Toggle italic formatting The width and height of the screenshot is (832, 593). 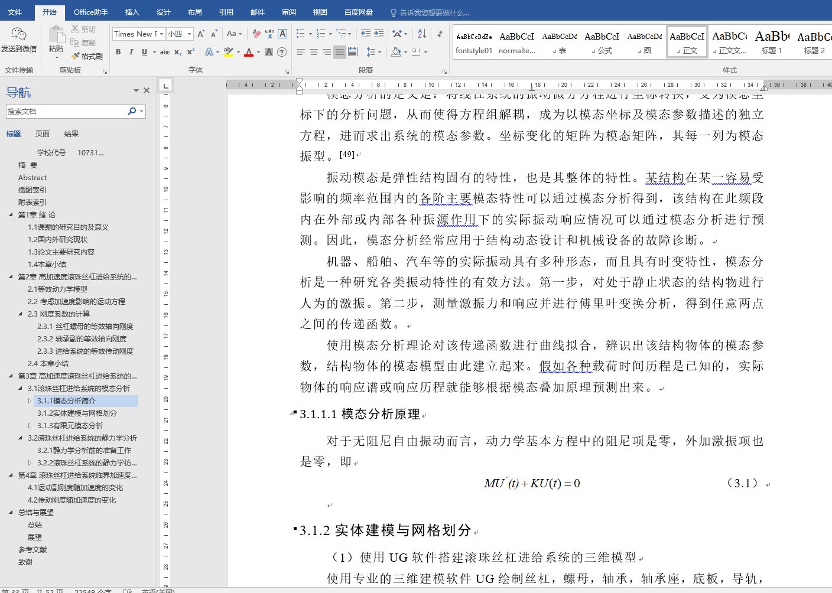click(x=131, y=52)
